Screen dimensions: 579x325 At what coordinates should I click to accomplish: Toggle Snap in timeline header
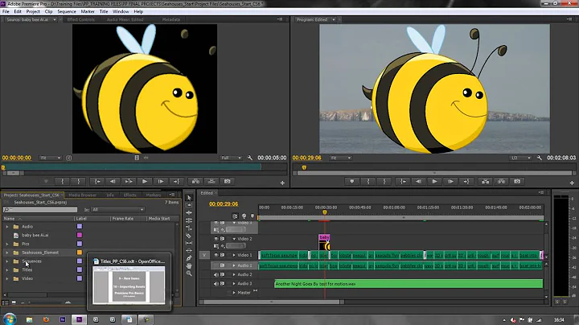pos(235,216)
